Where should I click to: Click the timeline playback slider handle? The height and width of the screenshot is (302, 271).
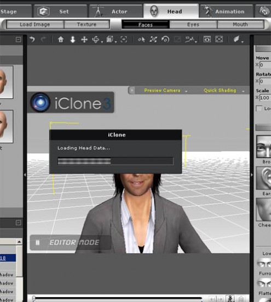coord(34,298)
